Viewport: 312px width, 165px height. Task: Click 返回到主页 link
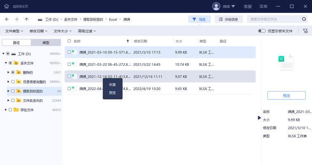(21, 6)
